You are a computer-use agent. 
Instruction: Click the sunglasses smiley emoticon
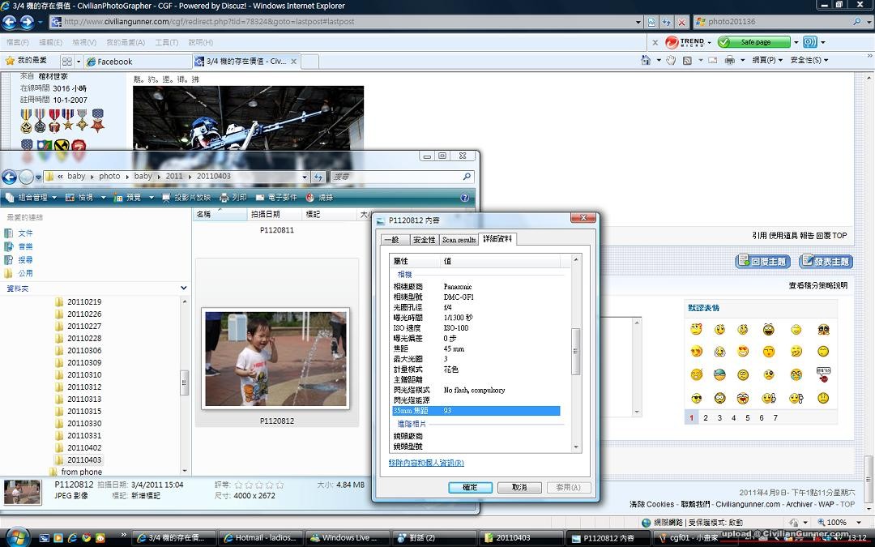point(696,398)
